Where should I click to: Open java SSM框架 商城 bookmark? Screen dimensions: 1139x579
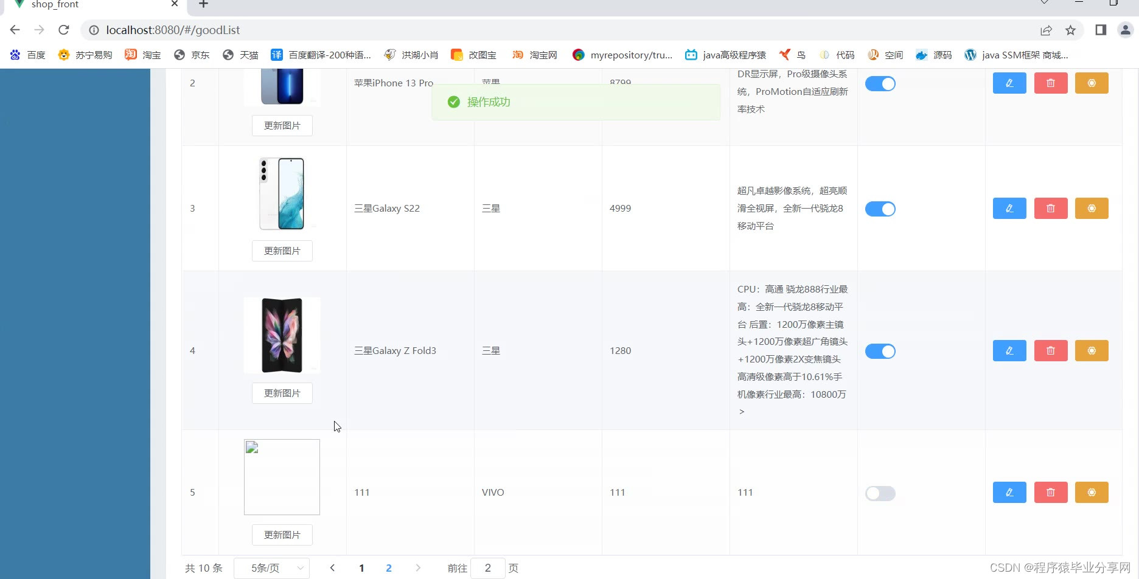[x=1017, y=55]
